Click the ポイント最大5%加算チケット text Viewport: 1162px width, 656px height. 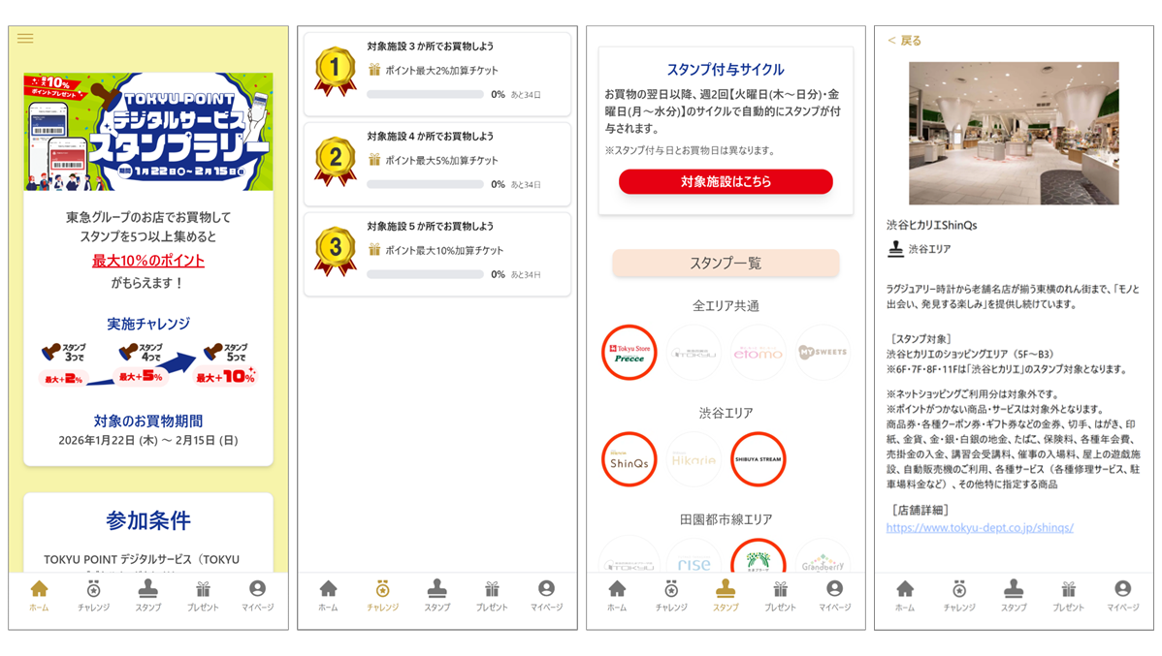click(441, 160)
